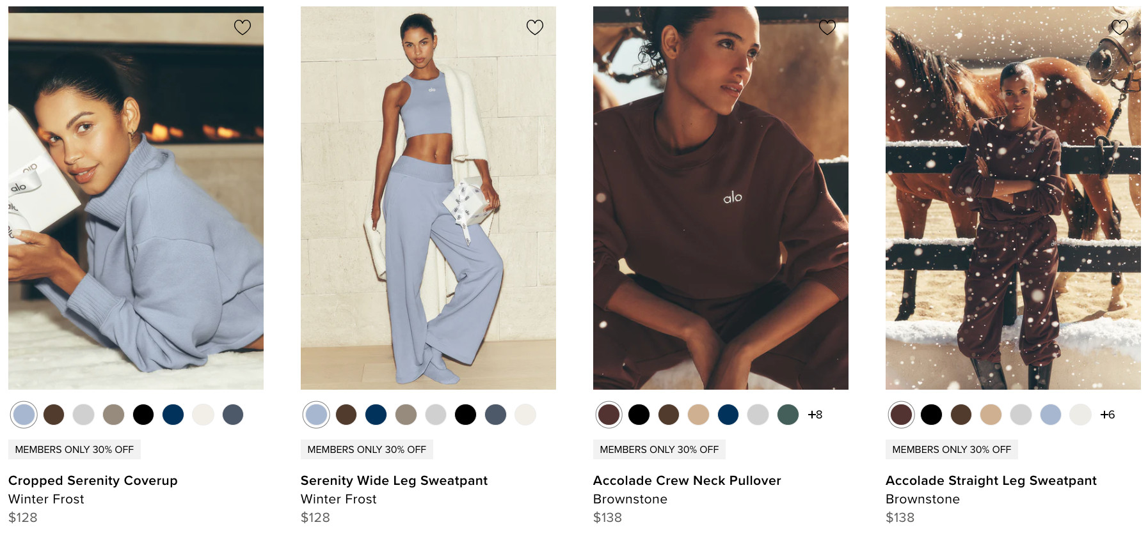Show +6 more colors for Straight Leg Sweatpant

1108,415
